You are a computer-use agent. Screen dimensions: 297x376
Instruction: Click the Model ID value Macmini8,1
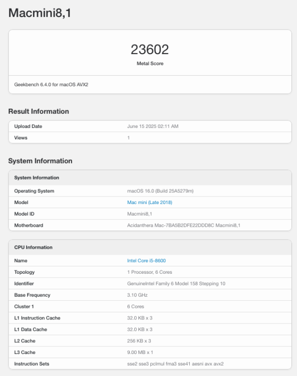pyautogui.click(x=139, y=214)
